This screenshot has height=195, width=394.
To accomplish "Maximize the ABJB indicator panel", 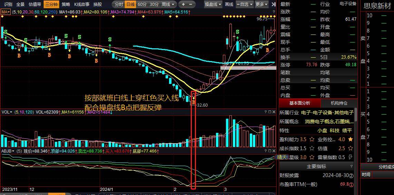I will 270,151.
